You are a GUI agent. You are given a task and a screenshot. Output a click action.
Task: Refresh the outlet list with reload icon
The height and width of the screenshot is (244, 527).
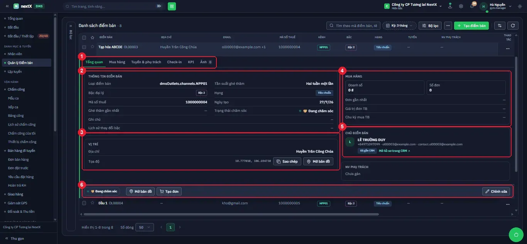[x=513, y=25]
